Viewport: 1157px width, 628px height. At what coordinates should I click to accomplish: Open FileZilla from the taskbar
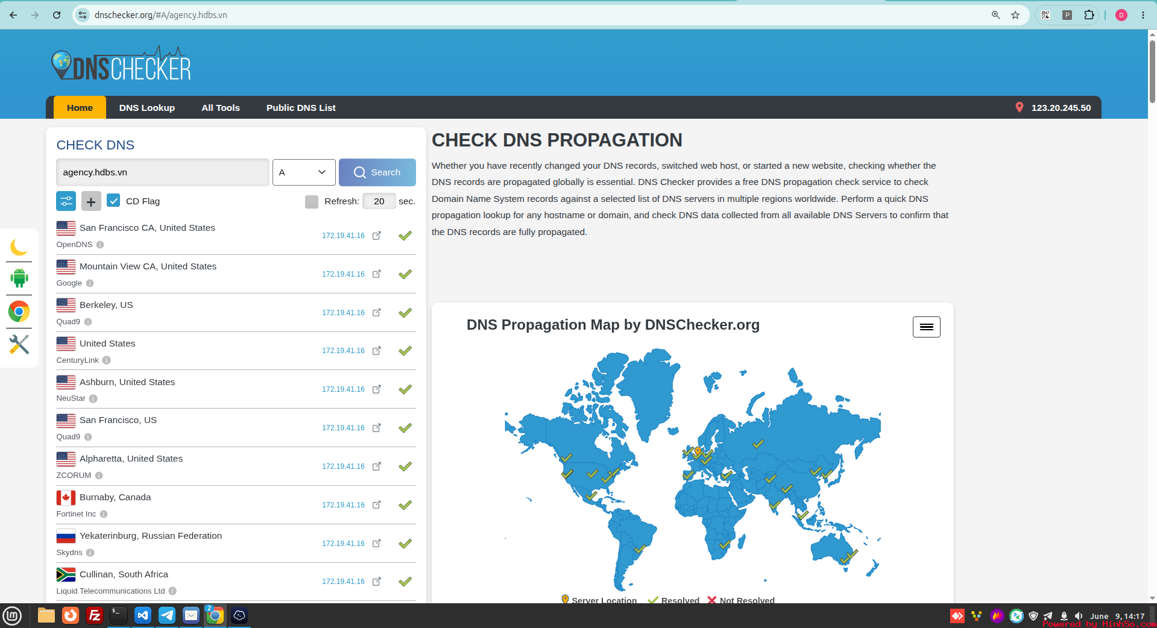pos(95,615)
